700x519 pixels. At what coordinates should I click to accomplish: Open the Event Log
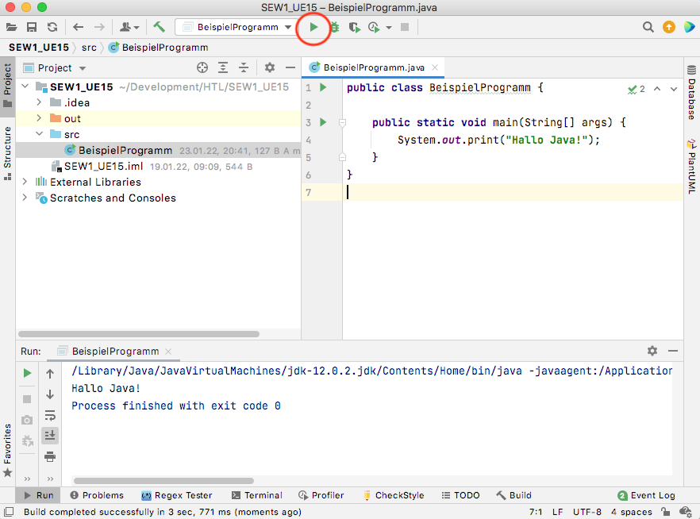(x=646, y=495)
